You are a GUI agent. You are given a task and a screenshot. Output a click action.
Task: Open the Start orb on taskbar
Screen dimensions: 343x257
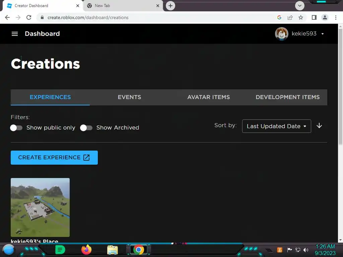click(x=9, y=250)
